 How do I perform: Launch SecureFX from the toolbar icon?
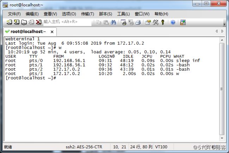(x=183, y=22)
